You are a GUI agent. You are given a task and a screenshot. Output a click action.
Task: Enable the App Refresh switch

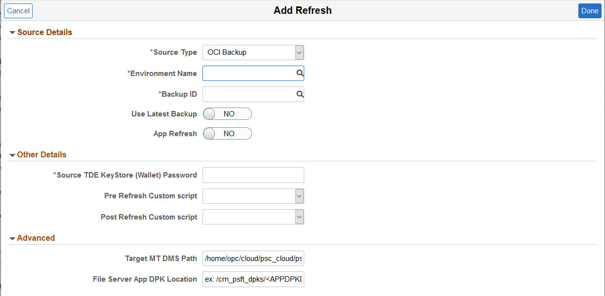[227, 133]
